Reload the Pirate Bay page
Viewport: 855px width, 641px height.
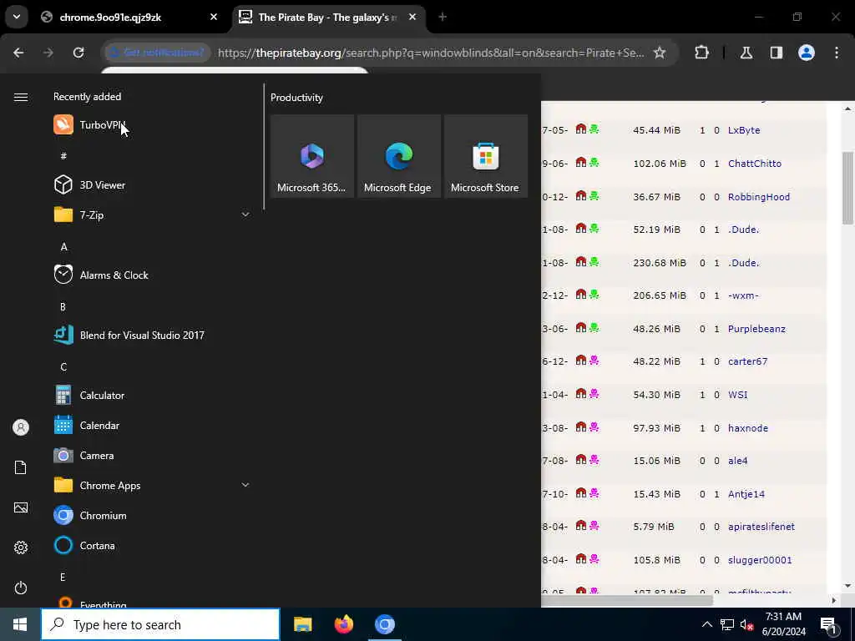pyautogui.click(x=78, y=53)
